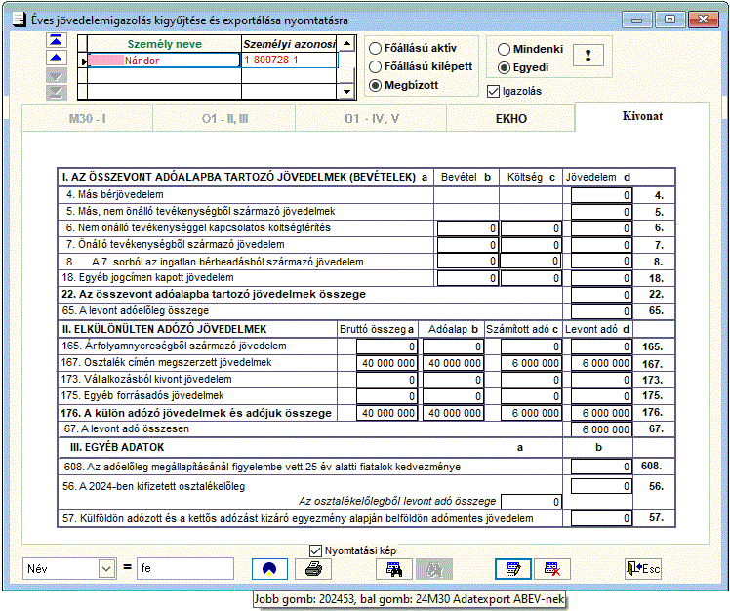
Task: Toggle the Igazolás checkbox
Action: [x=493, y=92]
